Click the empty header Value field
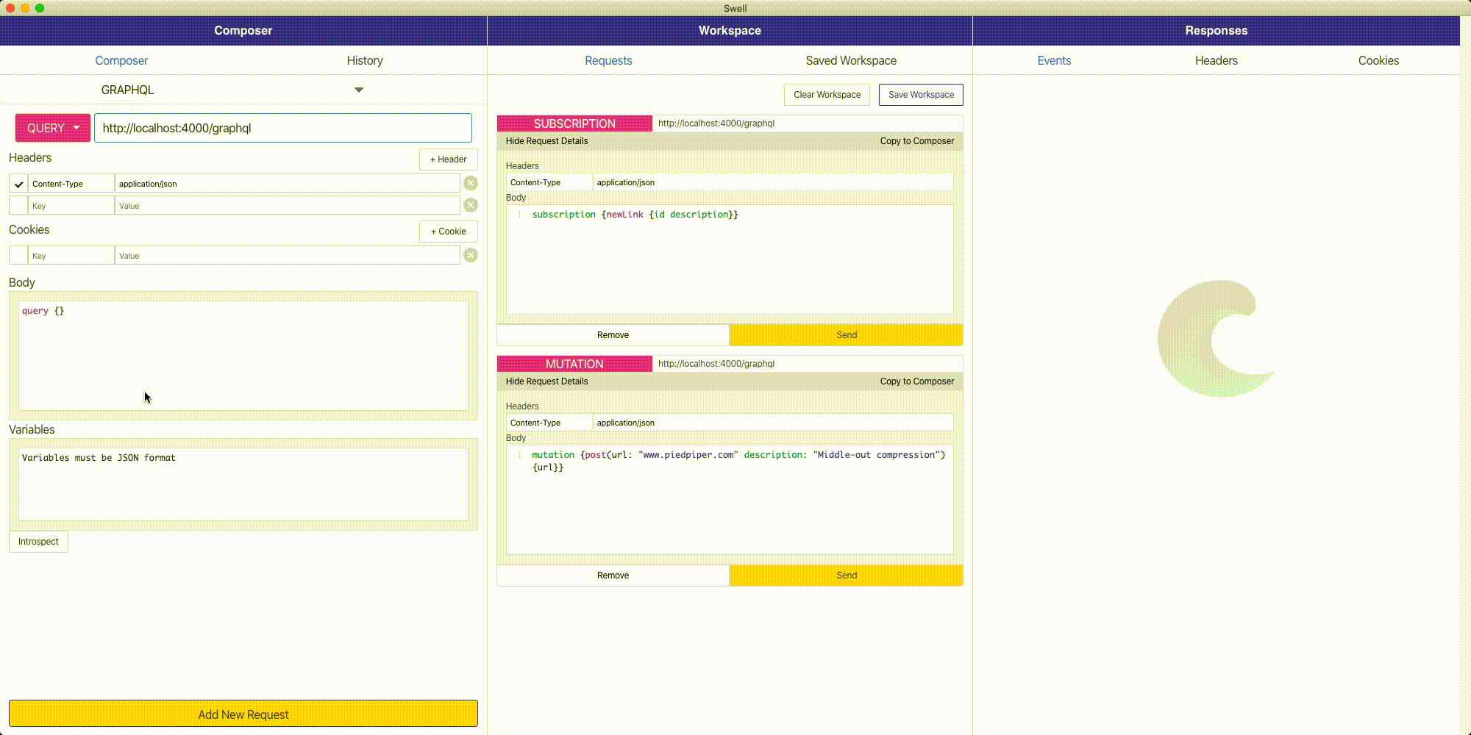This screenshot has width=1471, height=735. pos(288,206)
